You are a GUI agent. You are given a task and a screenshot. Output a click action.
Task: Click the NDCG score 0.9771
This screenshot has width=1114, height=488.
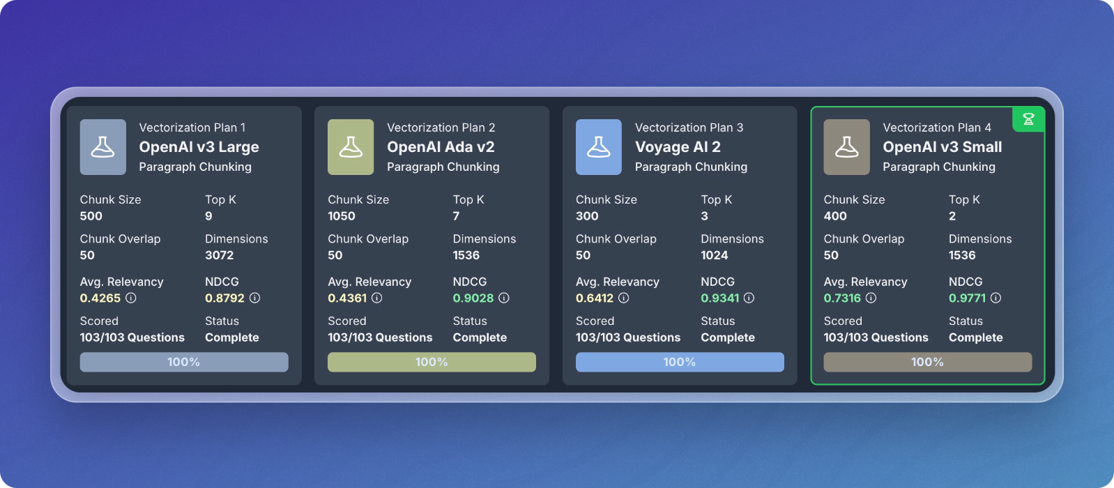968,298
